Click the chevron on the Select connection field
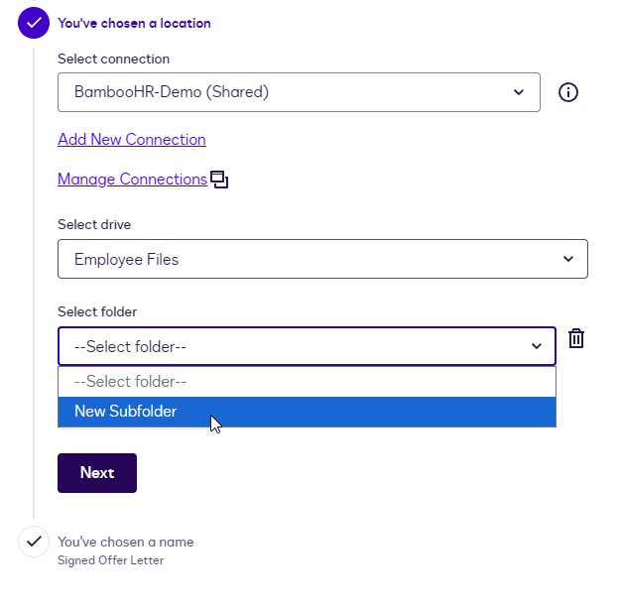The image size is (620, 608). point(519,92)
